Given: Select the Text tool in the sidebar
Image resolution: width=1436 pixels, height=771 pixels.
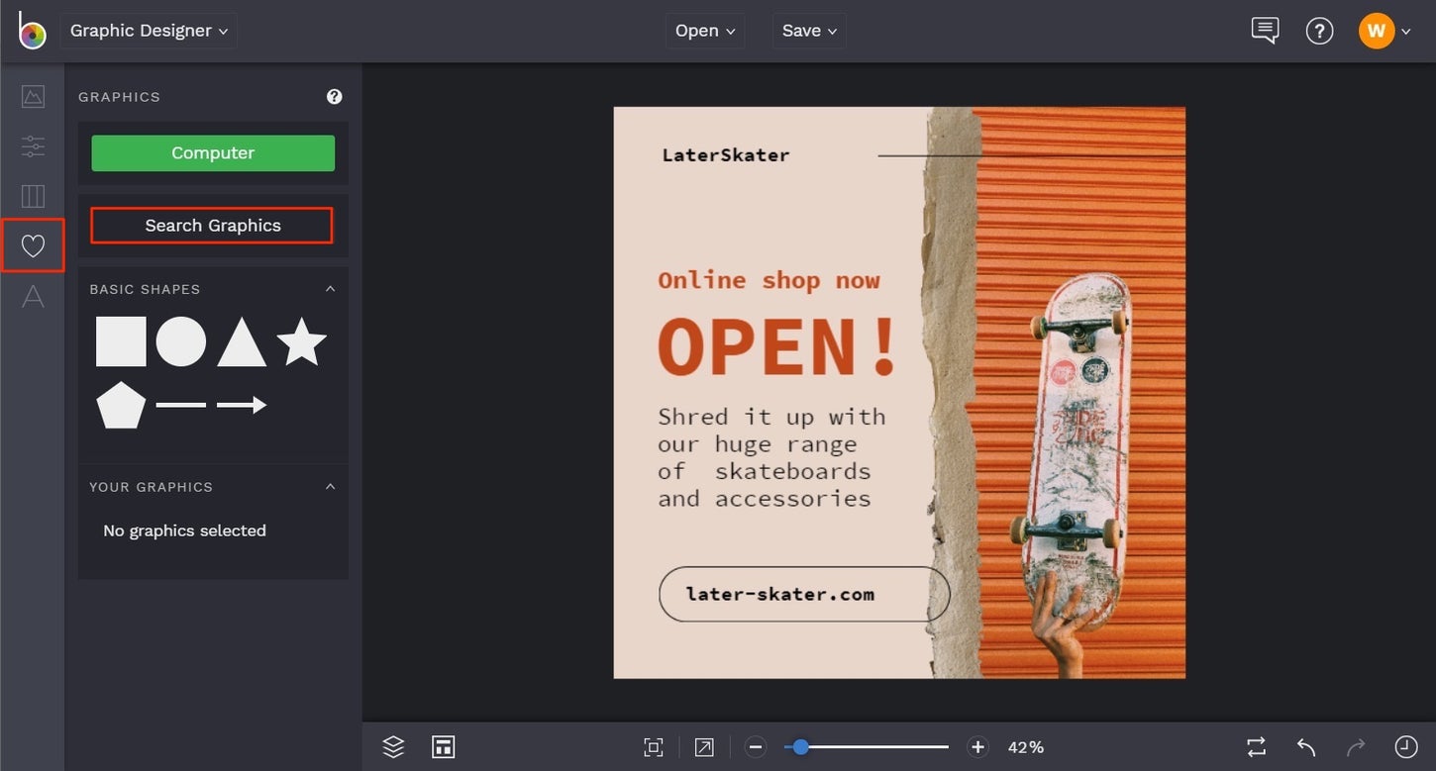Looking at the screenshot, I should 33,296.
